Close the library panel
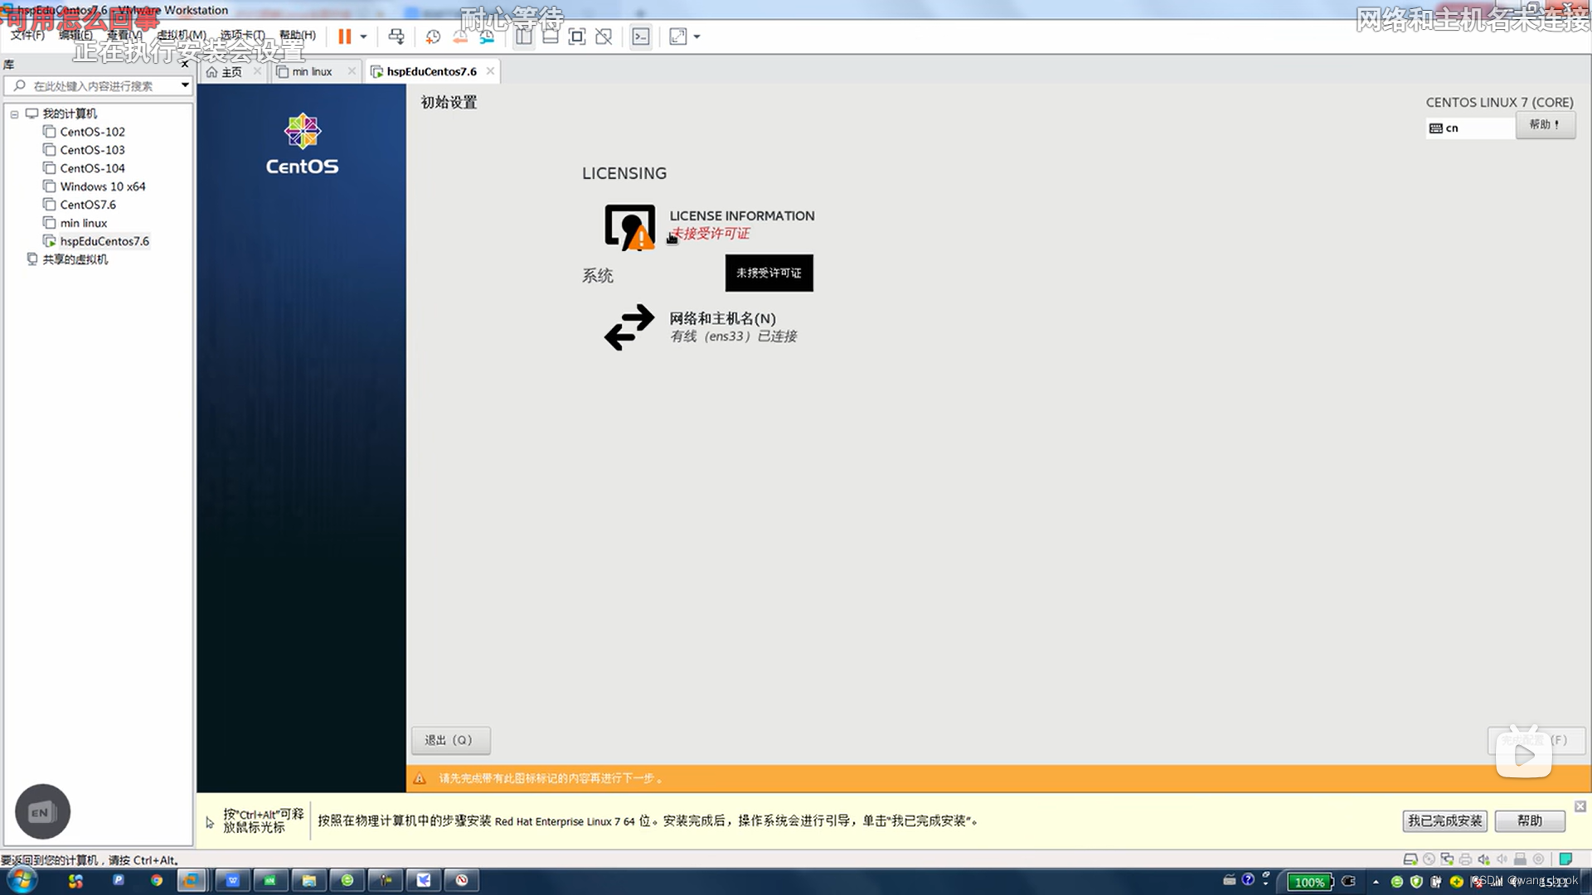This screenshot has width=1592, height=895. click(185, 64)
